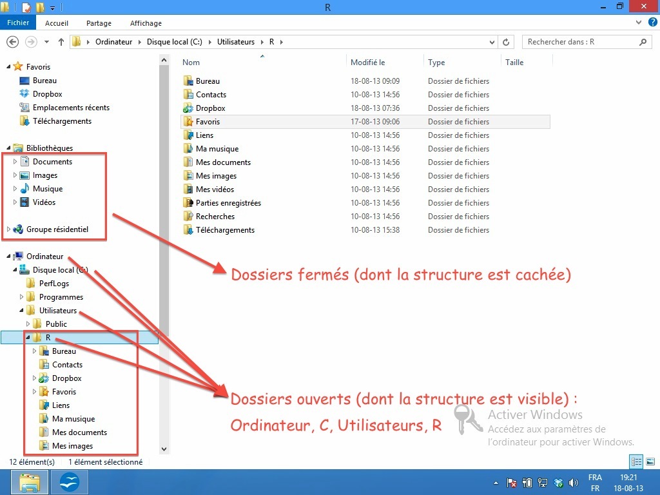Image resolution: width=660 pixels, height=495 pixels.
Task: Select the Bureau icon under Favoris
Action: (24, 81)
